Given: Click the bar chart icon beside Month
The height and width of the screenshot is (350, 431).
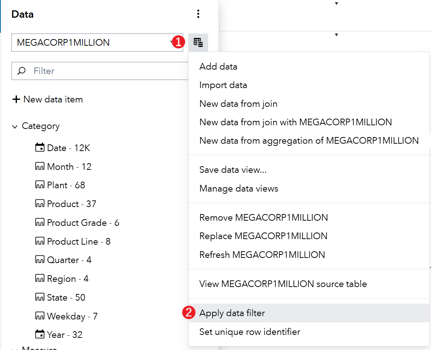Looking at the screenshot, I should pyautogui.click(x=39, y=166).
